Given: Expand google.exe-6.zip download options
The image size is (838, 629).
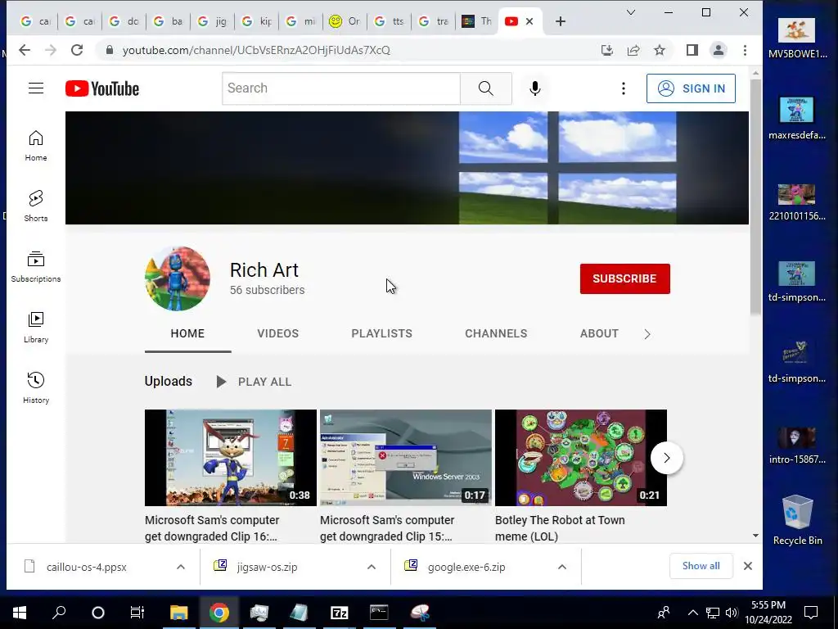Looking at the screenshot, I should 561,567.
